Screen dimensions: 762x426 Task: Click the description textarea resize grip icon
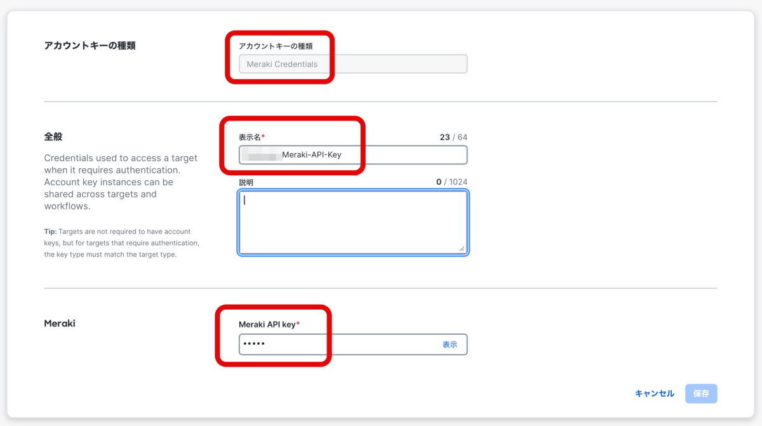462,248
